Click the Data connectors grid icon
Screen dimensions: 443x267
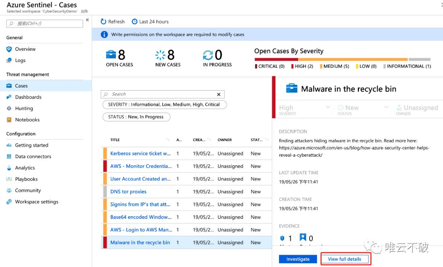9,156
